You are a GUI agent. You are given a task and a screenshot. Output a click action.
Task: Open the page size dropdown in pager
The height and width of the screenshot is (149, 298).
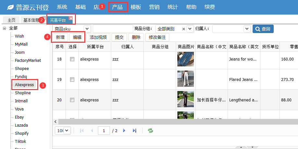coord(67,131)
